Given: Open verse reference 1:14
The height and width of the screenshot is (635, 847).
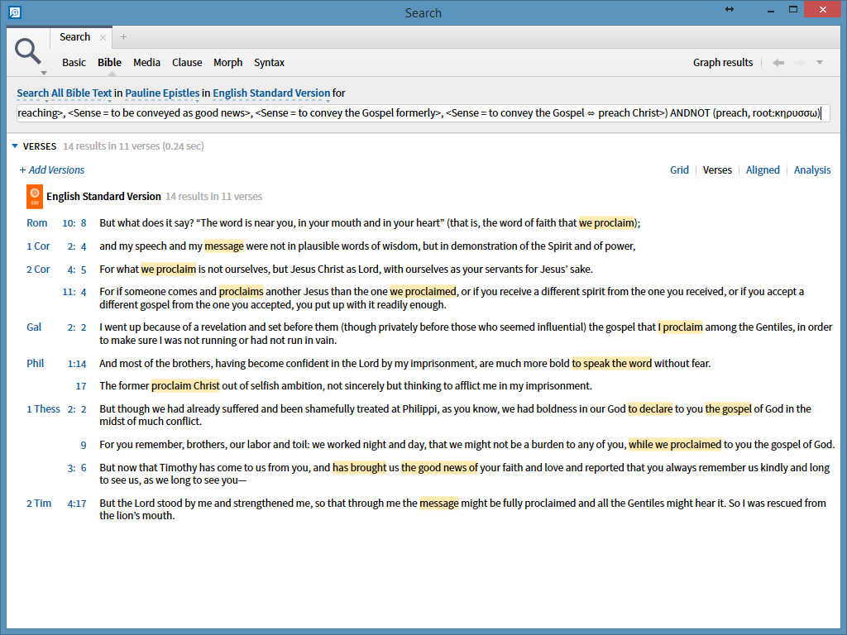Looking at the screenshot, I should click(77, 364).
